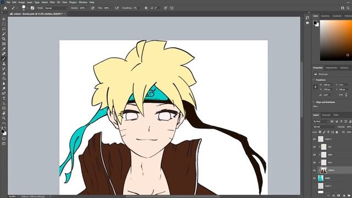The width and height of the screenshot is (352, 198).
Task: Open the smoothing options gear
Action: pyautogui.click(x=146, y=8)
